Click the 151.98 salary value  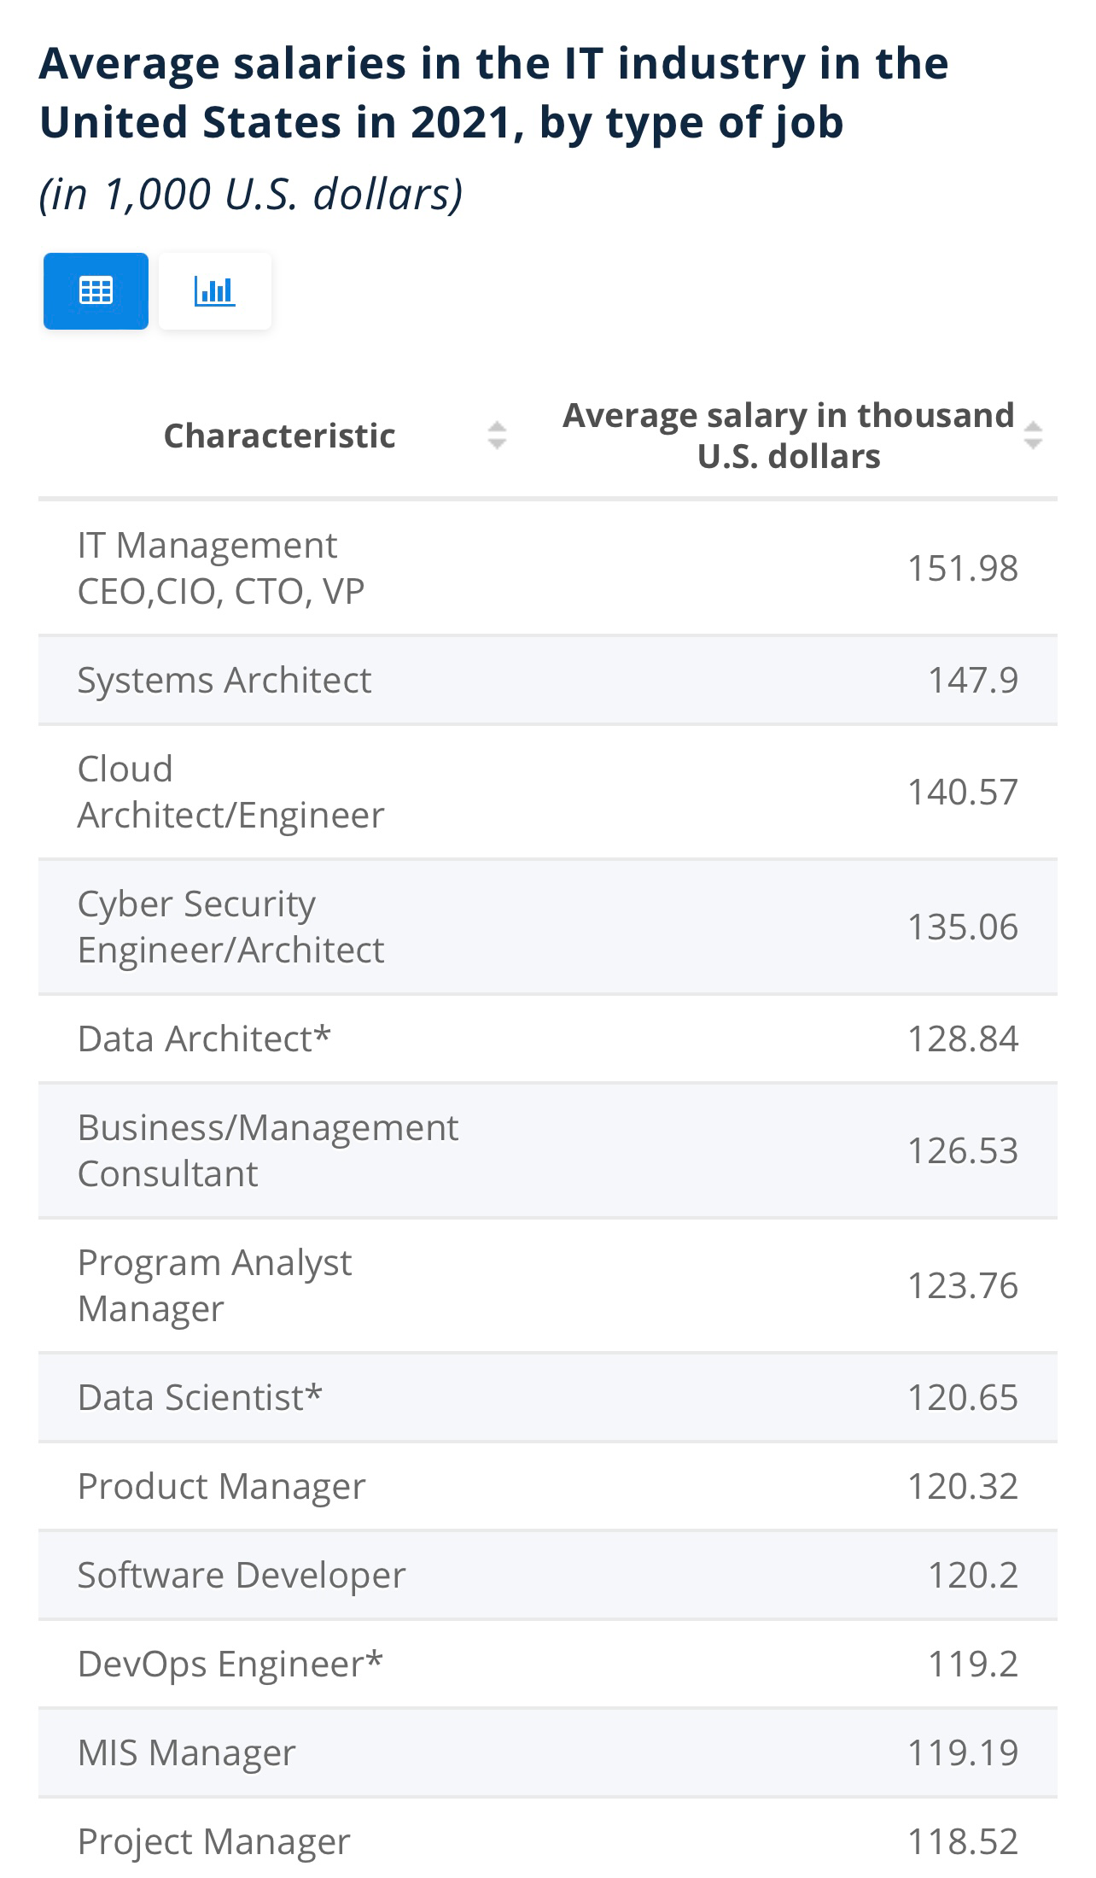tap(962, 568)
